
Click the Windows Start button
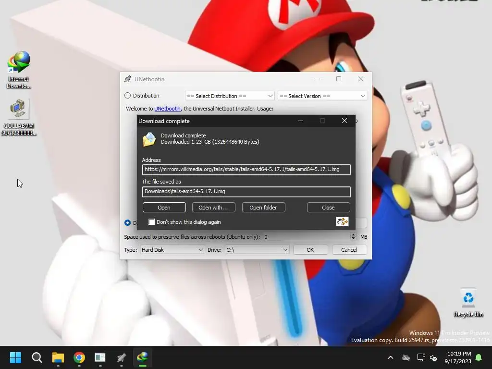pos(15,357)
